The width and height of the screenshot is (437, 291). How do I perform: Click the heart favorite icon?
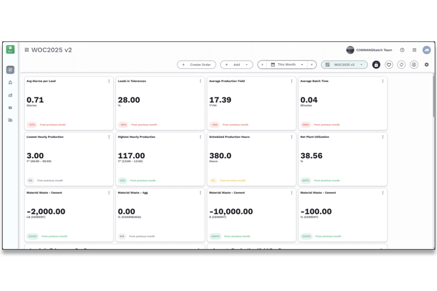389,65
